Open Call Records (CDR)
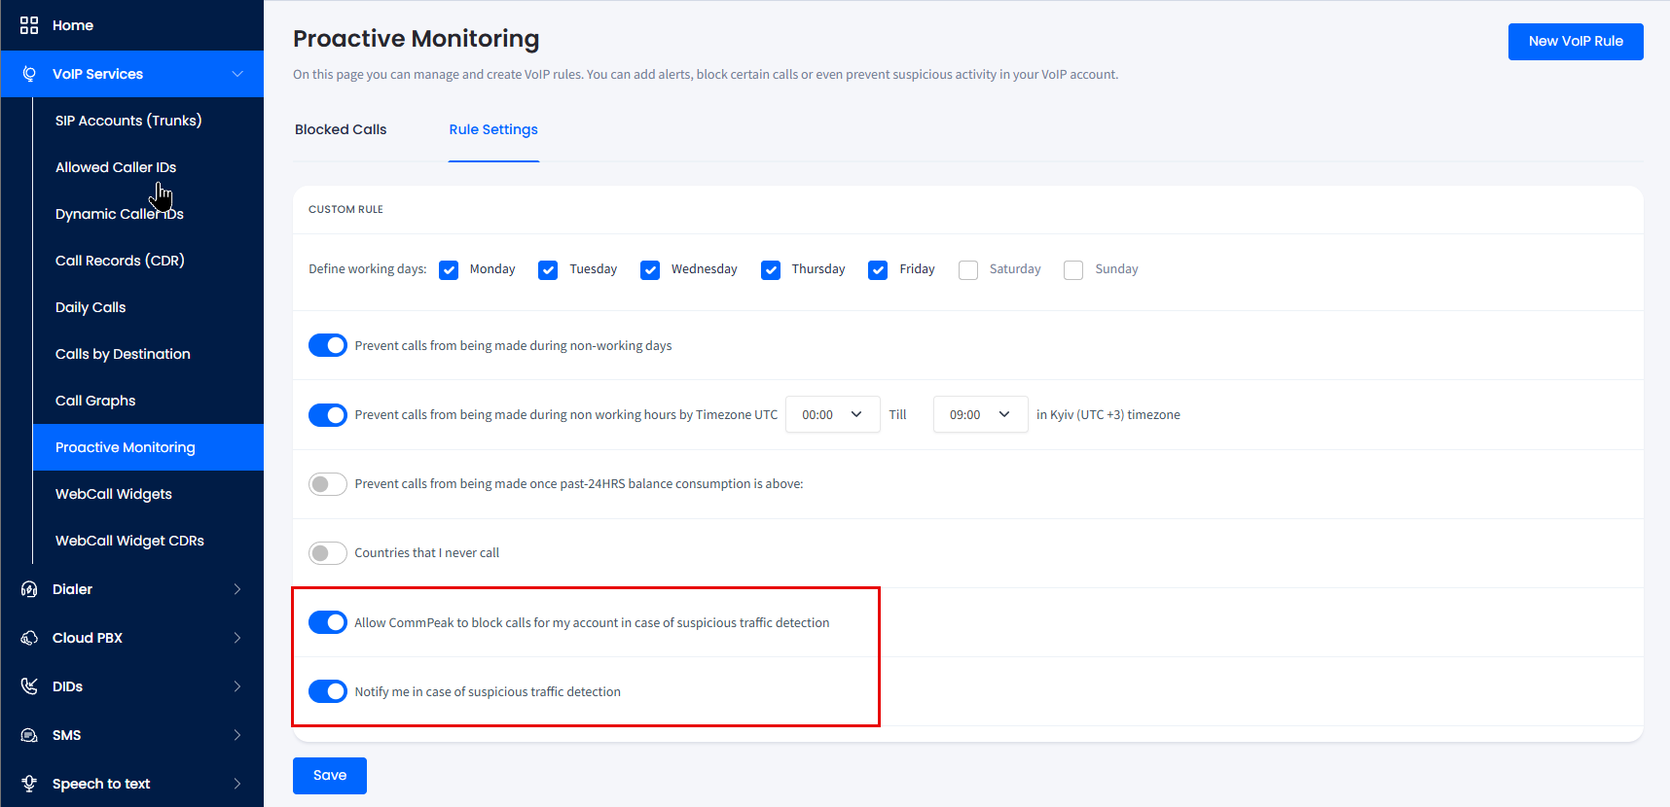1670x807 pixels. tap(120, 261)
